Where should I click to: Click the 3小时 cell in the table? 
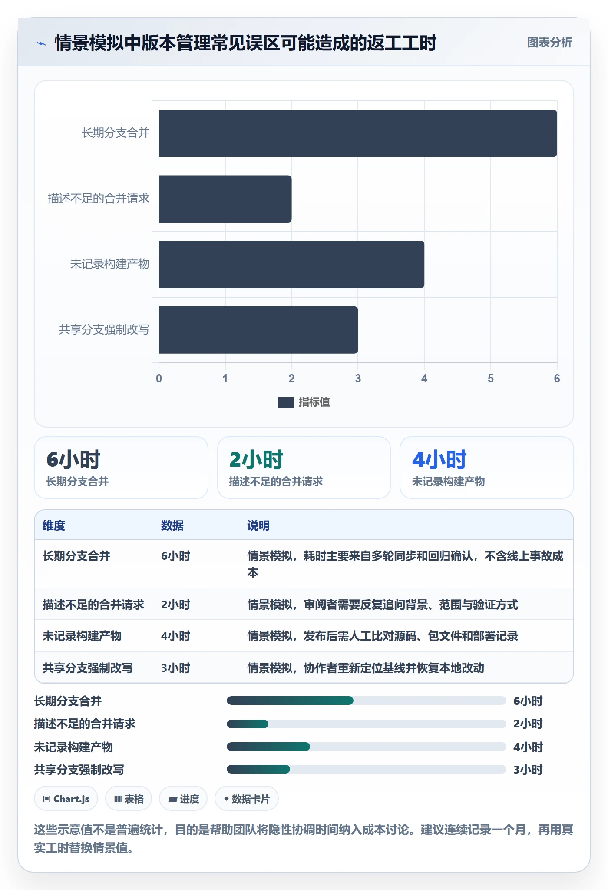click(x=176, y=668)
